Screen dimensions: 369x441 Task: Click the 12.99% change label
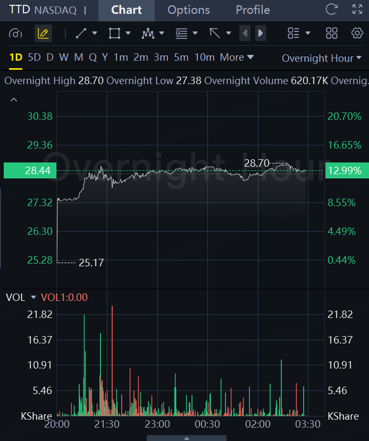pos(347,170)
